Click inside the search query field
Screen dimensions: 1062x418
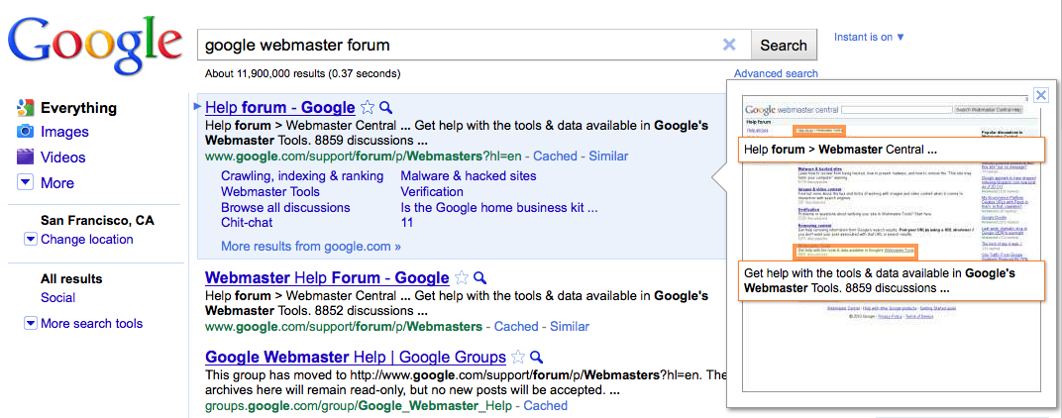click(456, 45)
